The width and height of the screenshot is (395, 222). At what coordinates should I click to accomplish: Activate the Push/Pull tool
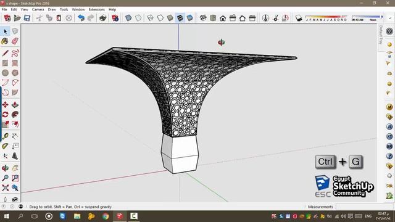[15, 104]
